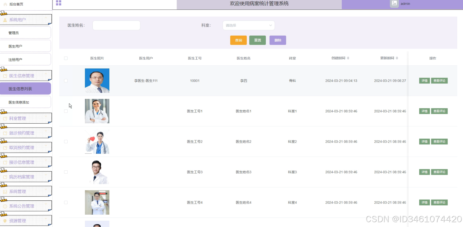Screen dimensions: 463x227
Task: Click the 科室4 cell
Action: click(x=292, y=203)
